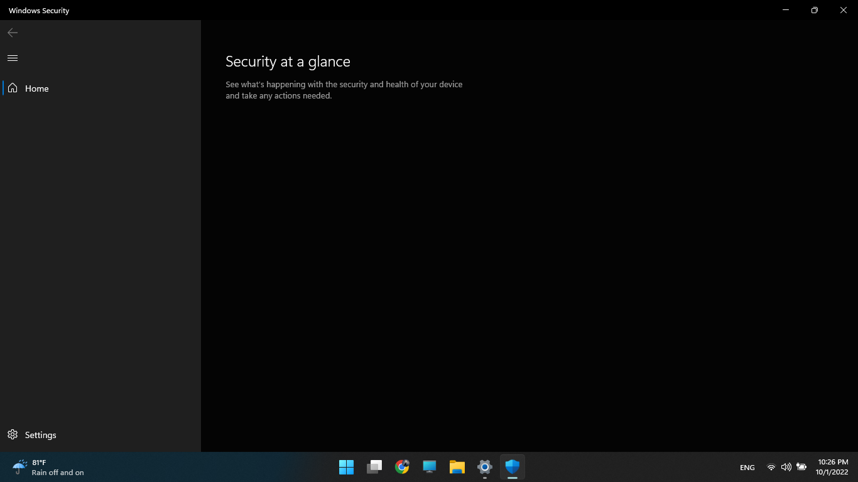Screen dimensions: 858x482
Task: Click the Home house icon
Action: (13, 88)
